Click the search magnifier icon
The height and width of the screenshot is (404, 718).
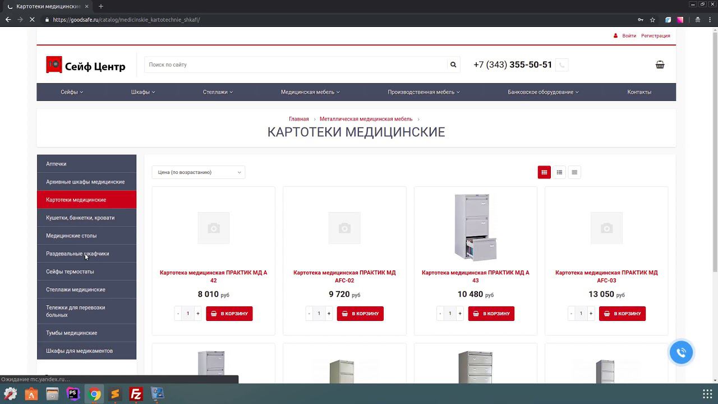pos(453,65)
